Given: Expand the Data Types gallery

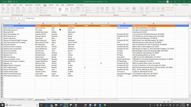Looking at the screenshot, I should click(x=71, y=12).
